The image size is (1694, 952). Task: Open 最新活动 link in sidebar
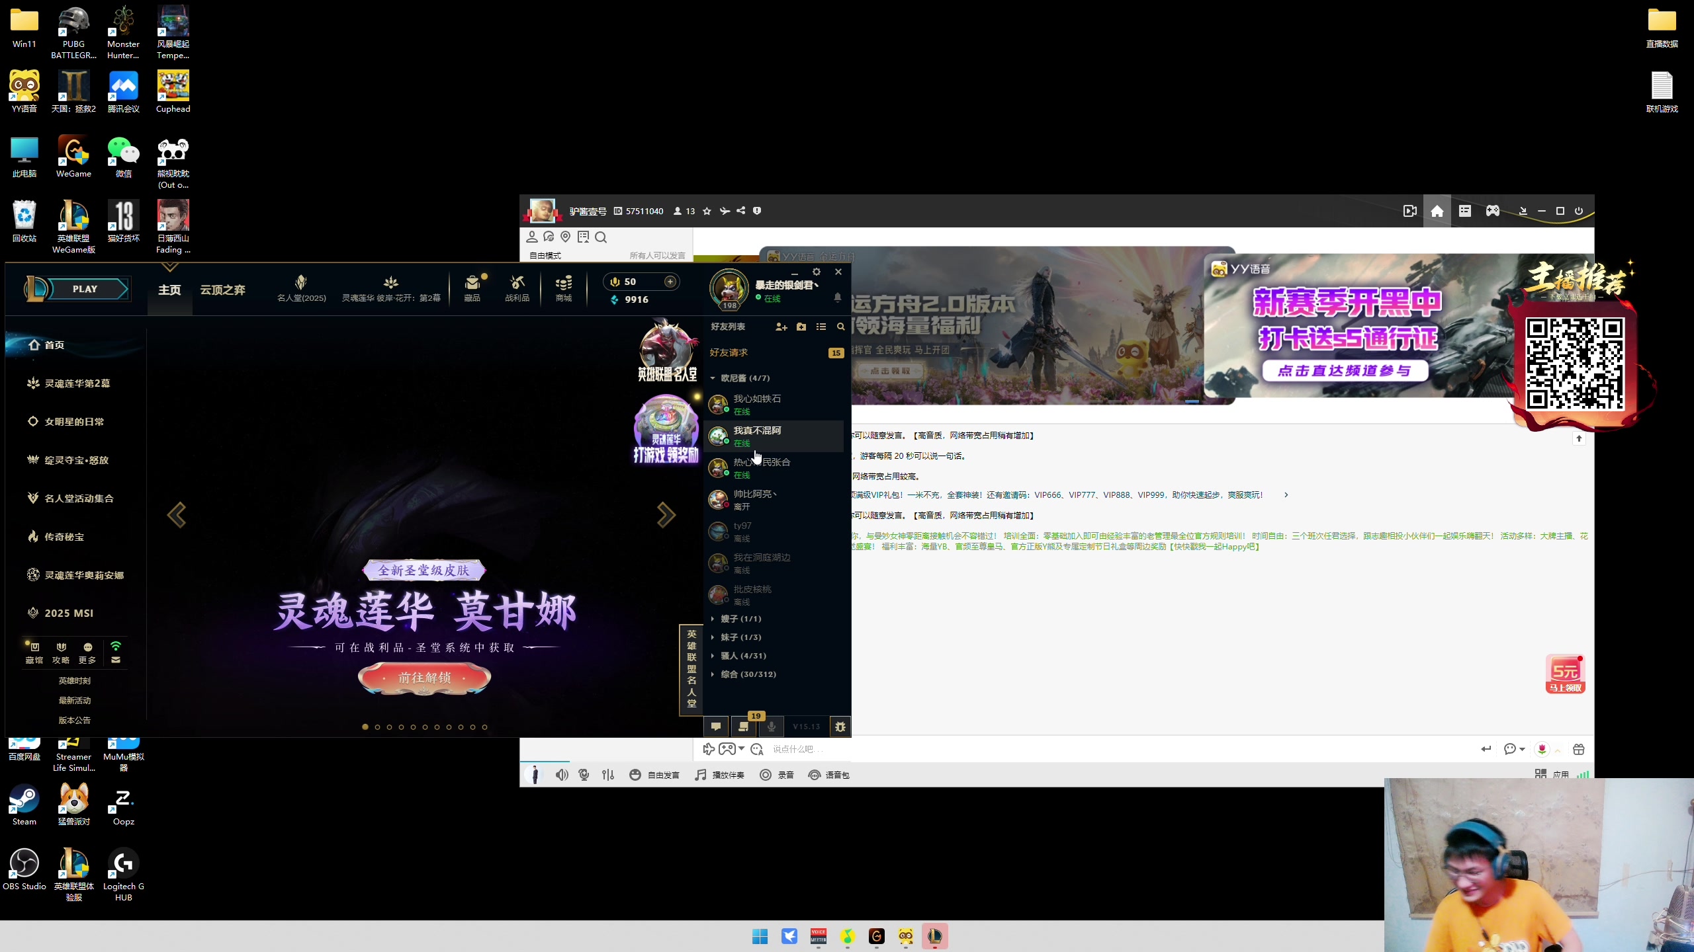point(75,700)
